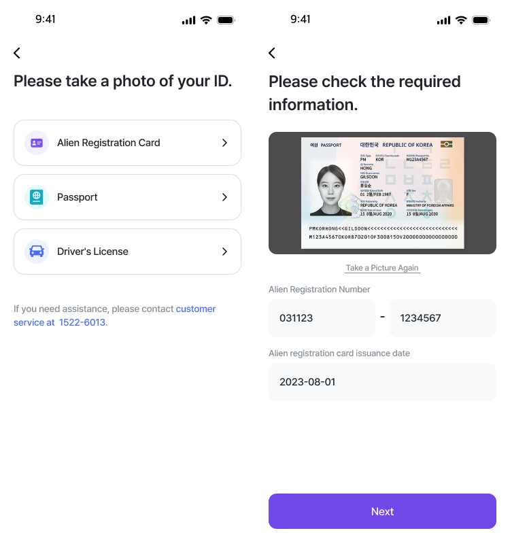The image size is (510, 552).
Task: Tap the teal Passport globe icon
Action: click(37, 197)
